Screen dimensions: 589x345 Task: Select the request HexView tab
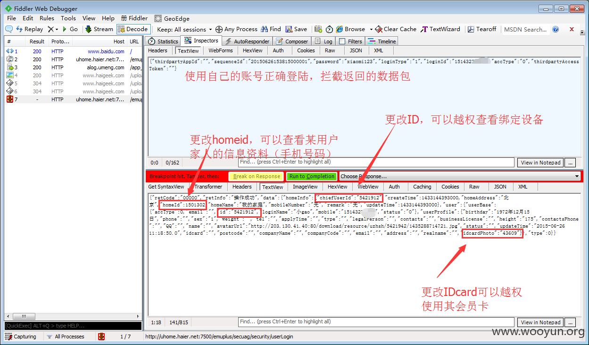[253, 50]
